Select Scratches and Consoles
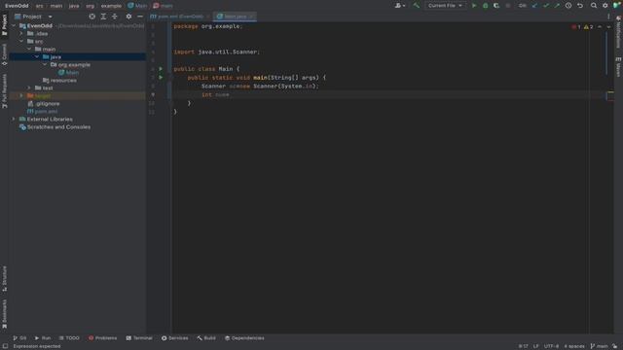The height and width of the screenshot is (350, 623). point(55,127)
